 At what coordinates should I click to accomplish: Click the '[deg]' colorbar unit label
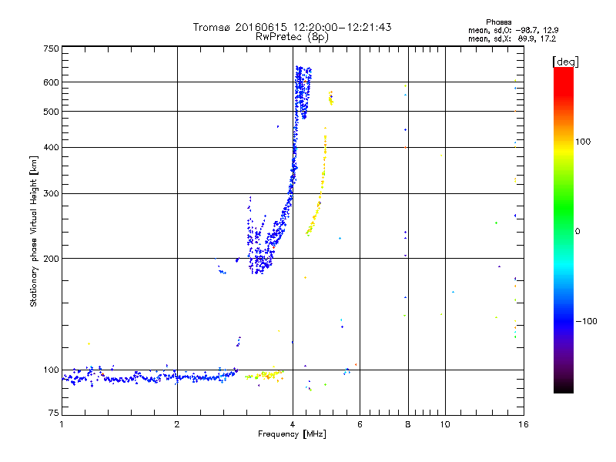(x=565, y=62)
